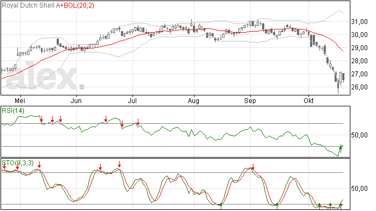Click the RSI red sell arrow just after Jul
Image resolution: width=376 pixels, height=211 pixels.
138,122
